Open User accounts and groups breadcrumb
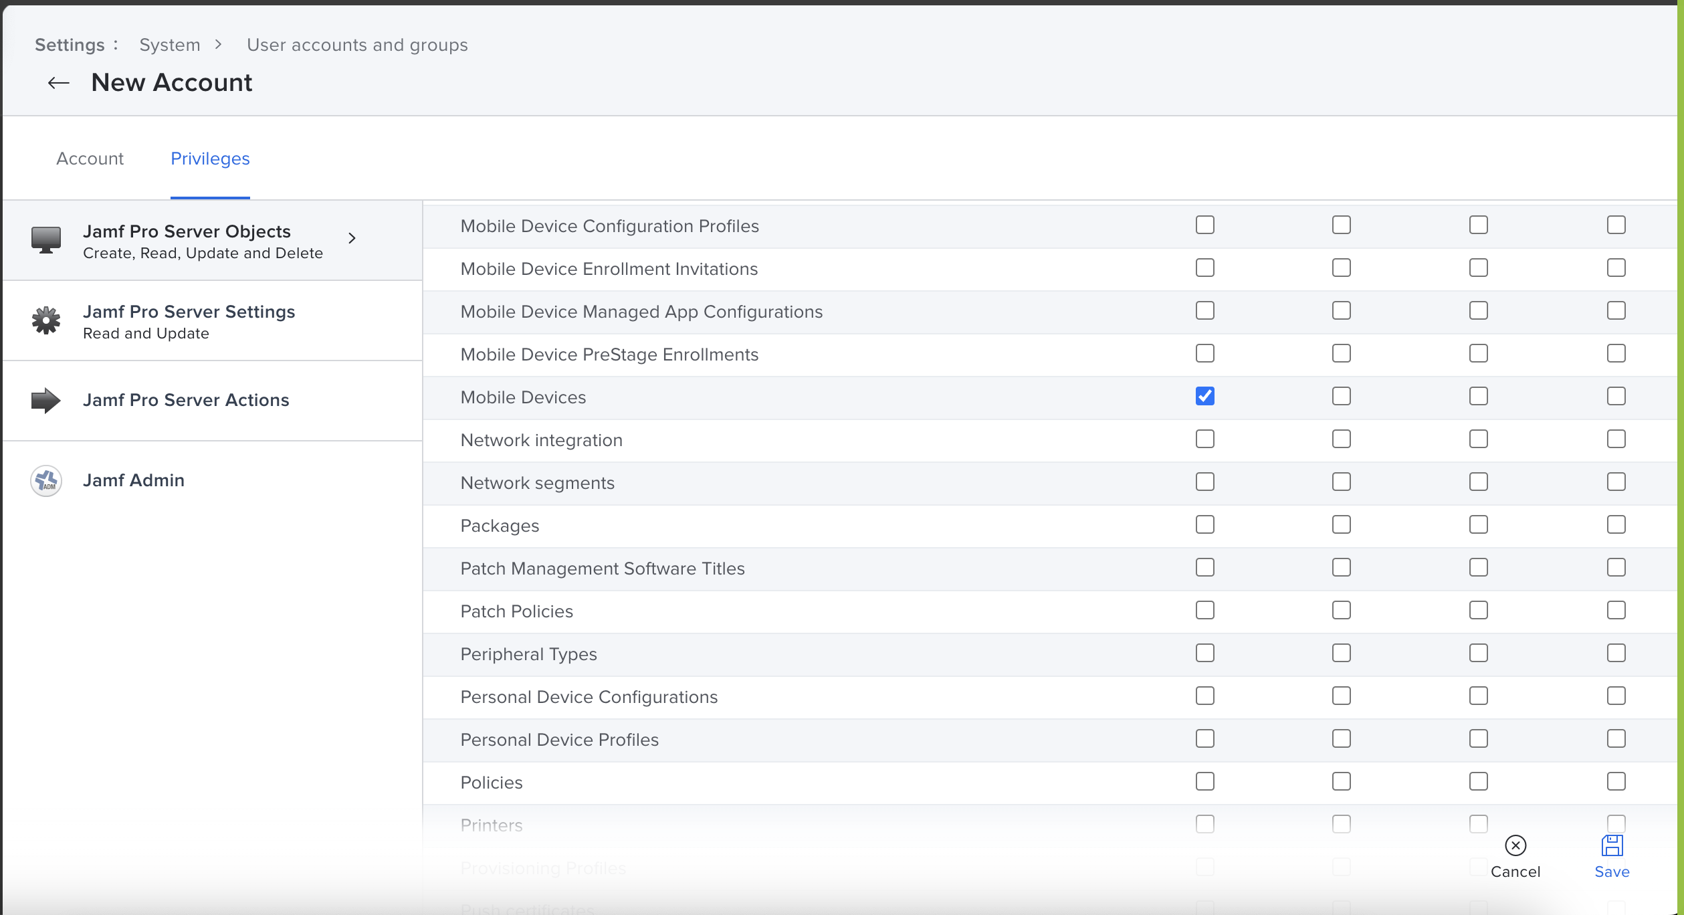The width and height of the screenshot is (1684, 915). point(357,45)
